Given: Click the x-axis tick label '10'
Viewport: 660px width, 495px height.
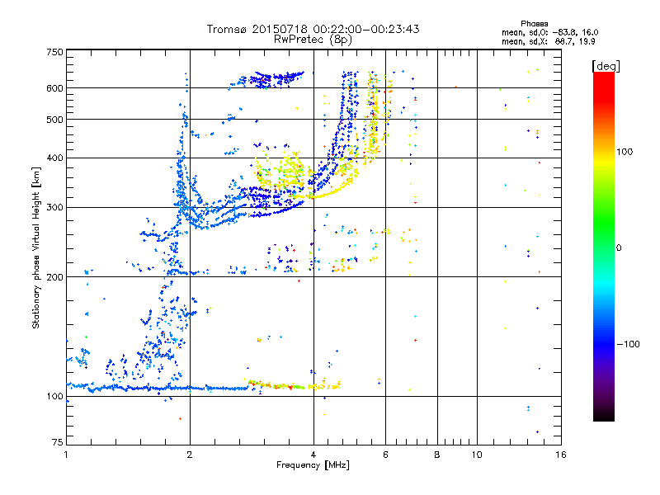Looking at the screenshot, I should 477,455.
